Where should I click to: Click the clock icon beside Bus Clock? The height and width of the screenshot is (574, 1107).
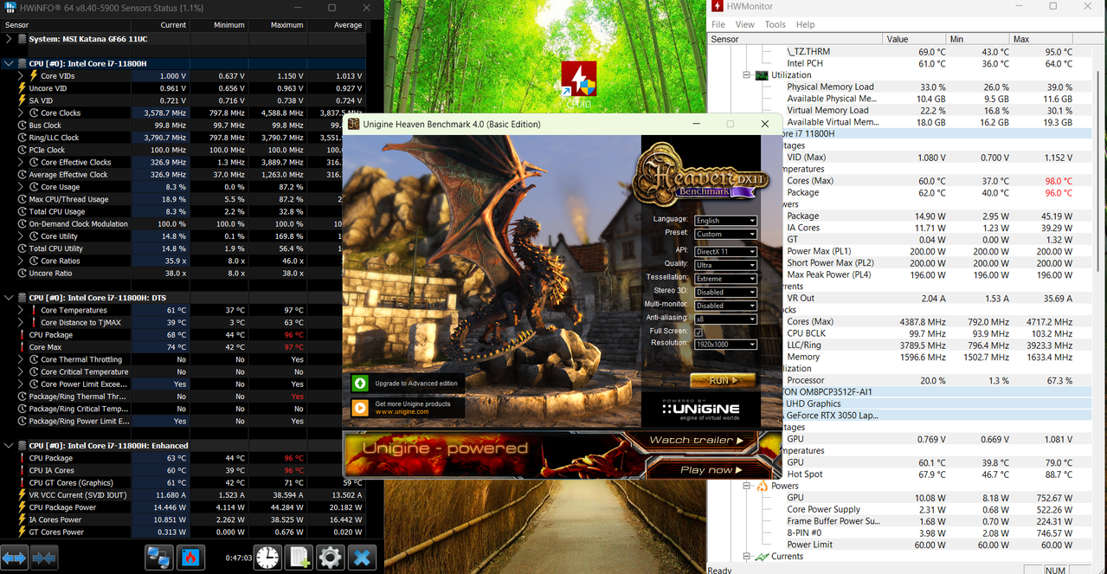(23, 126)
